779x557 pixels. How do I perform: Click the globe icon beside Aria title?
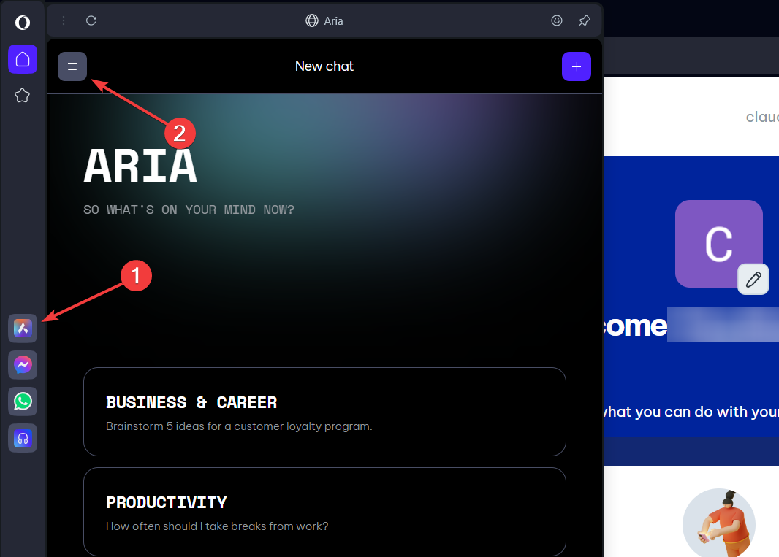click(311, 20)
